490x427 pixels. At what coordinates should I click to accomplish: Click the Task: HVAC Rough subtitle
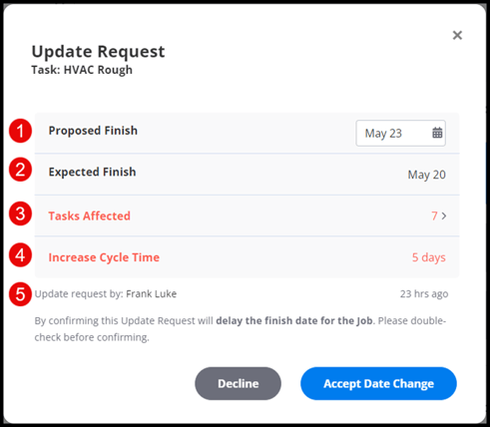[82, 70]
